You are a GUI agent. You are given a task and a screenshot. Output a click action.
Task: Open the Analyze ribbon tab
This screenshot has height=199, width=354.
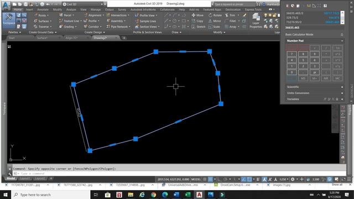[71, 9]
